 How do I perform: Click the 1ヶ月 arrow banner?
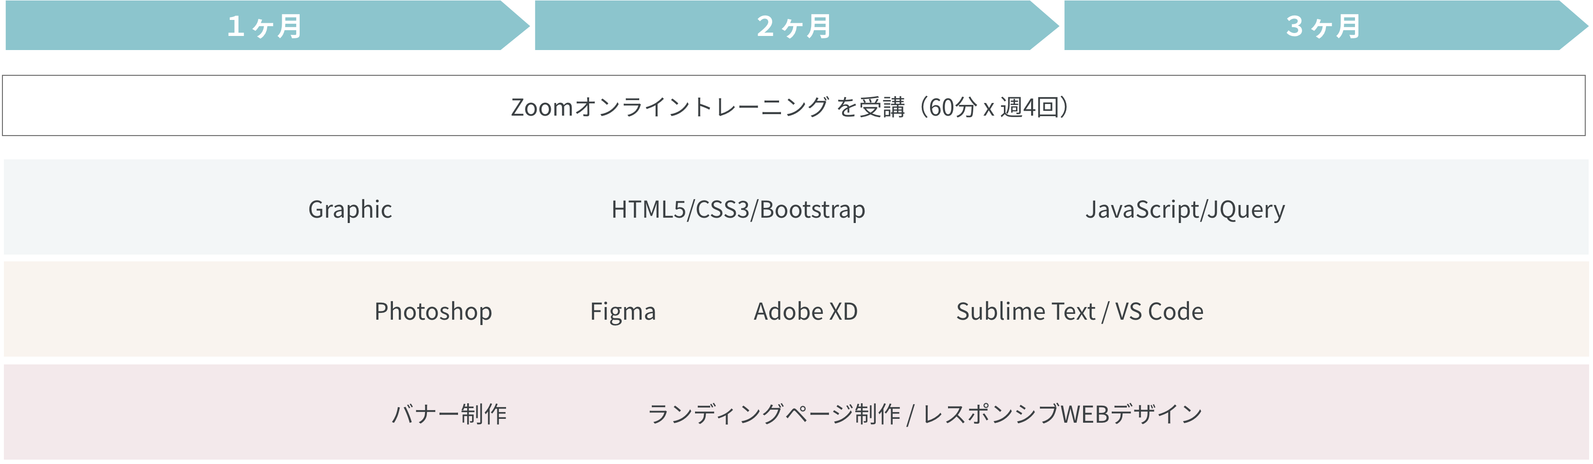[x=265, y=26]
